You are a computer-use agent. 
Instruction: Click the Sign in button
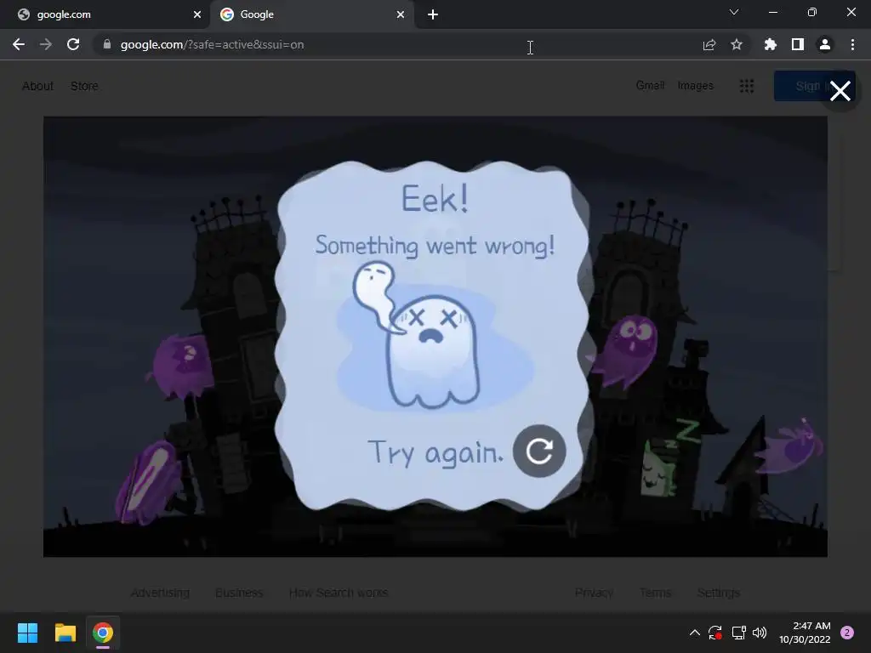[x=814, y=86]
